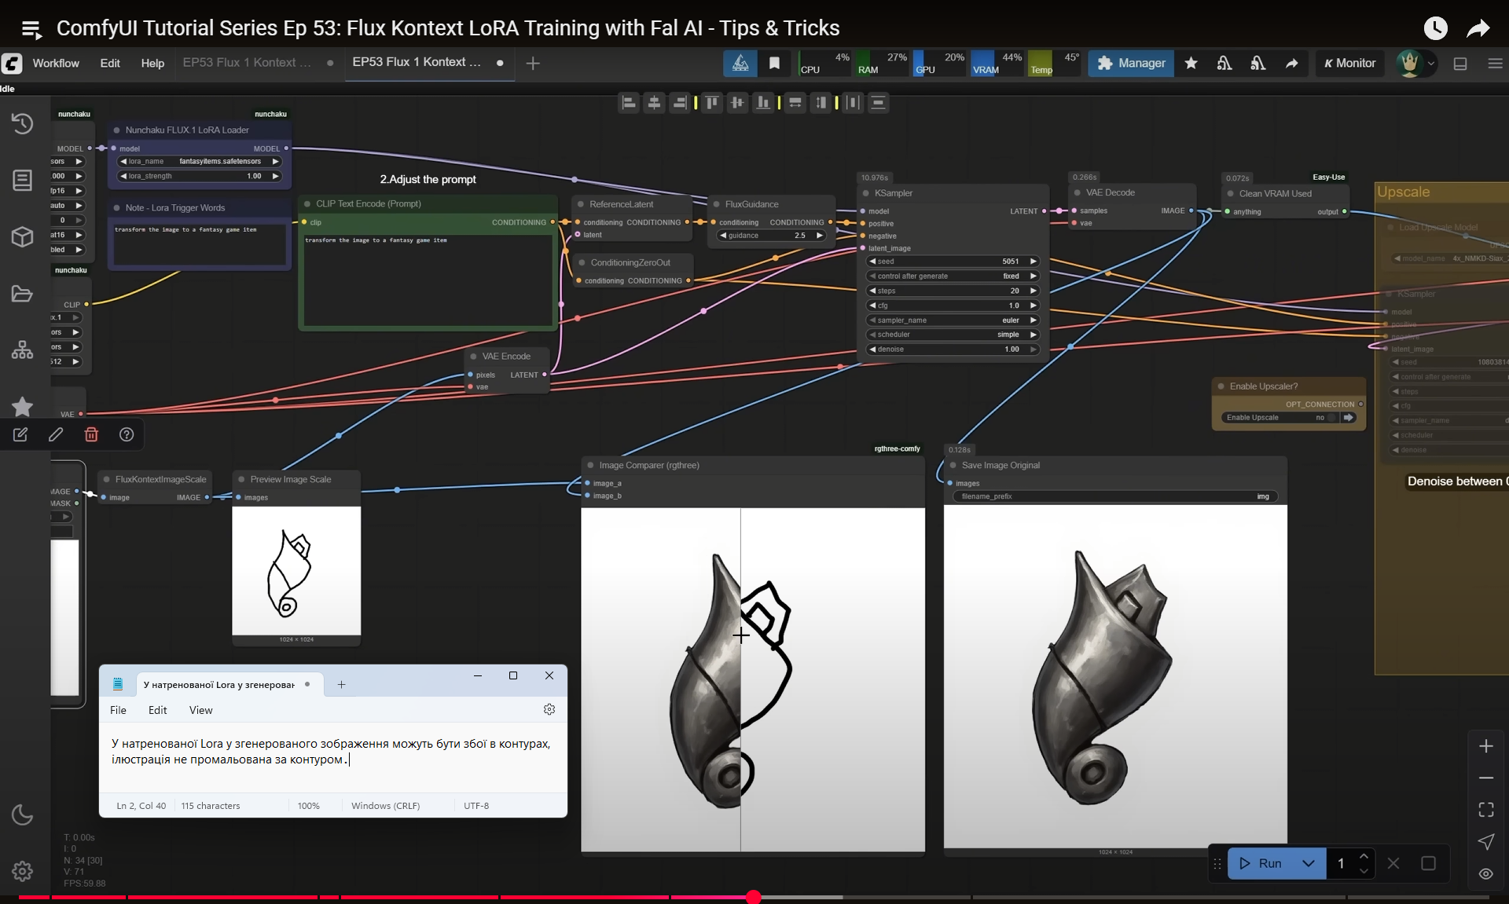The width and height of the screenshot is (1509, 904).
Task: Open the workflows folder icon
Action: tap(22, 294)
